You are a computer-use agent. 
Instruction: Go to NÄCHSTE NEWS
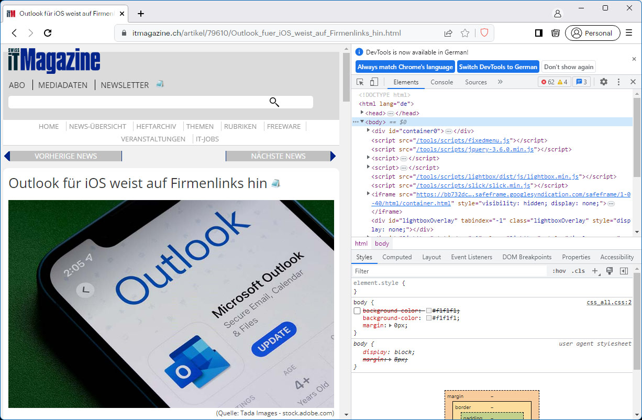278,156
